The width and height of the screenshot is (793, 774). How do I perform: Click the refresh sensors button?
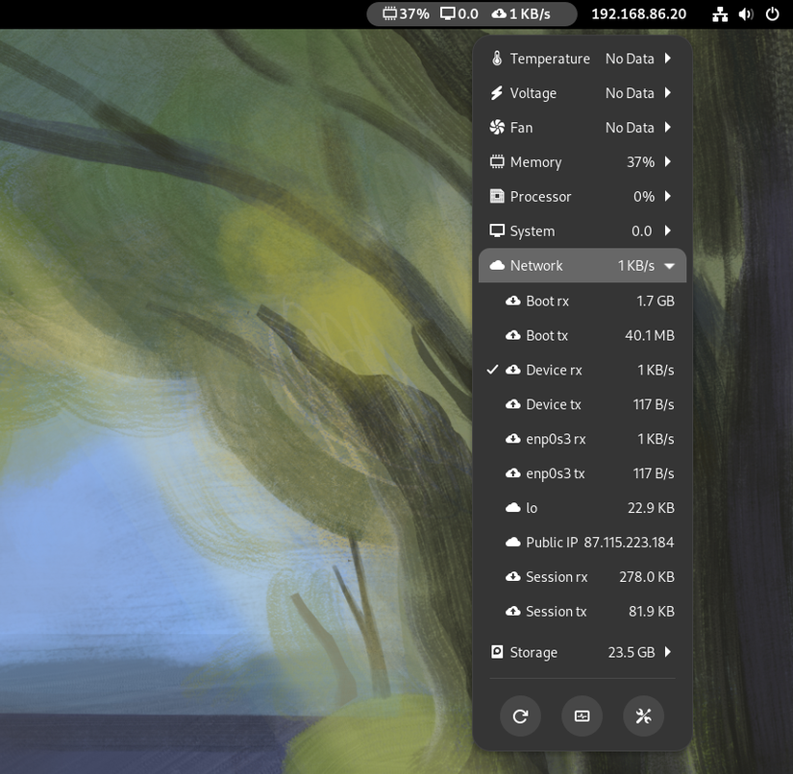pyautogui.click(x=520, y=715)
